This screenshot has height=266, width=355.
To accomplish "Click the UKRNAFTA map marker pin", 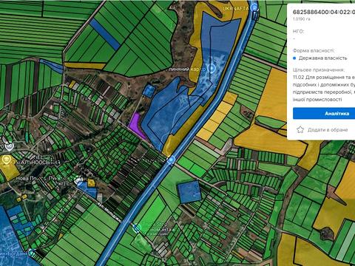I will click(254, 8).
